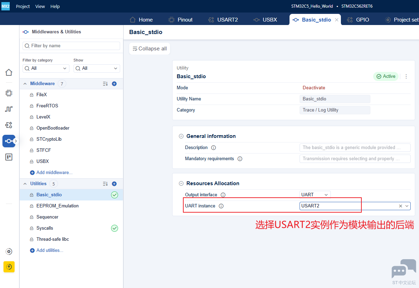Show info for UART instance
419x288 pixels.
pos(221,206)
